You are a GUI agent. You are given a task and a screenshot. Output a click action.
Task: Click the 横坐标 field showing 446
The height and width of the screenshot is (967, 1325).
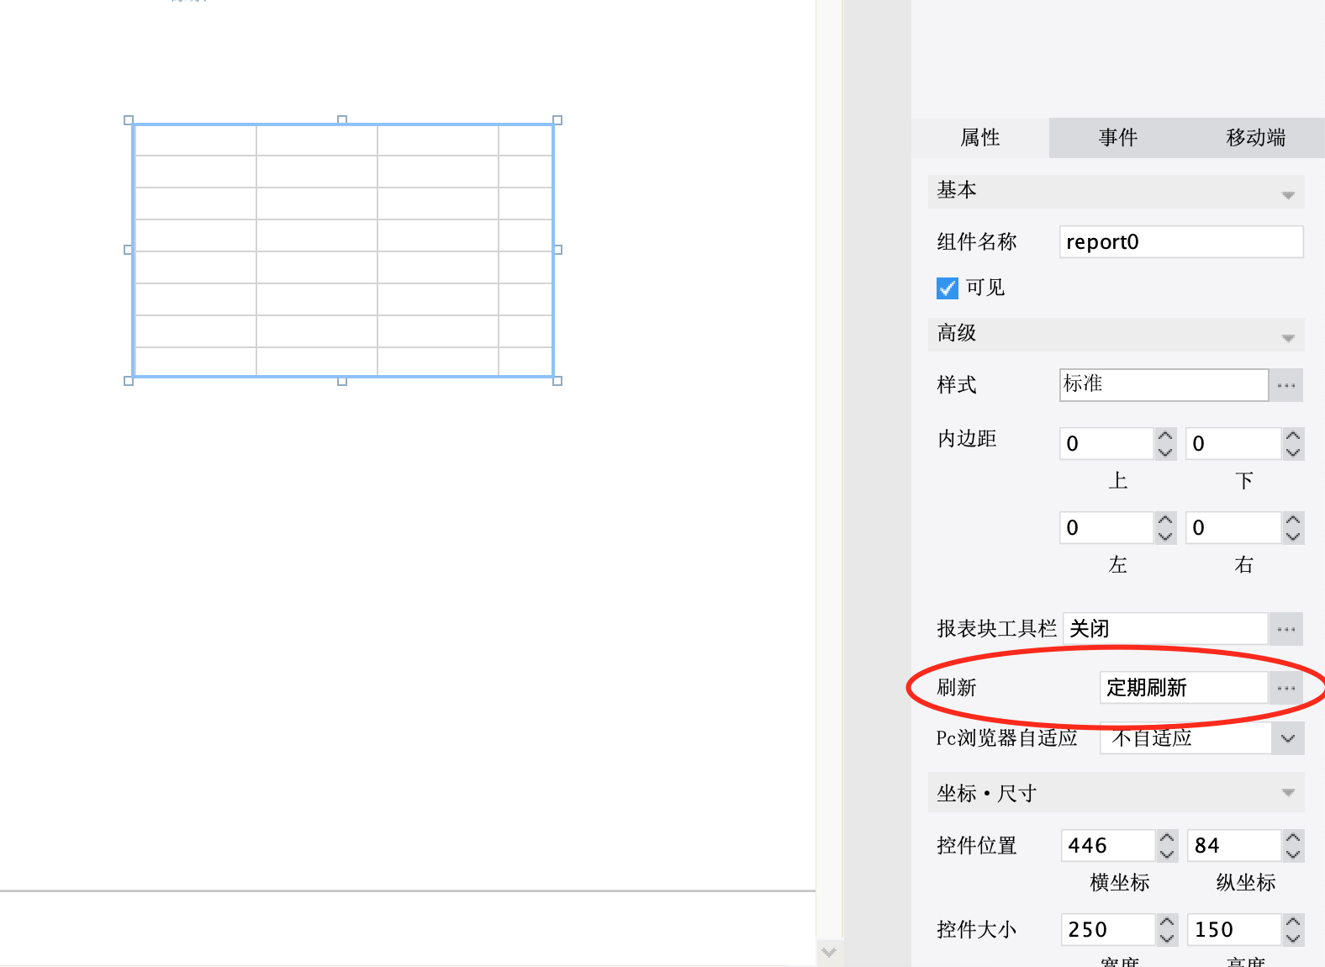pos(1109,846)
